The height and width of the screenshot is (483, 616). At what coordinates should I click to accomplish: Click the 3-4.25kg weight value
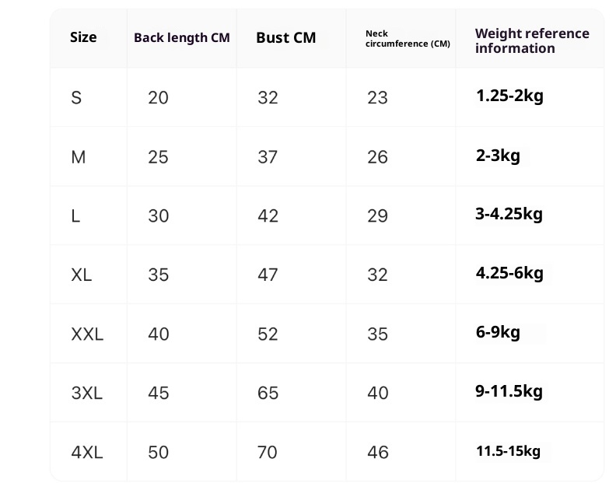pos(509,214)
